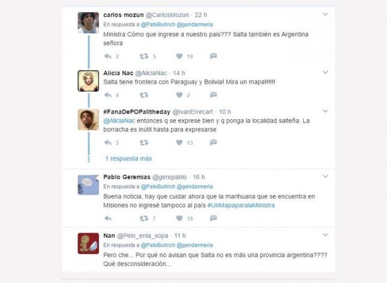Retweet #FanaDePOPalltheday's tweet
387x283 pixels.
pos(144,143)
